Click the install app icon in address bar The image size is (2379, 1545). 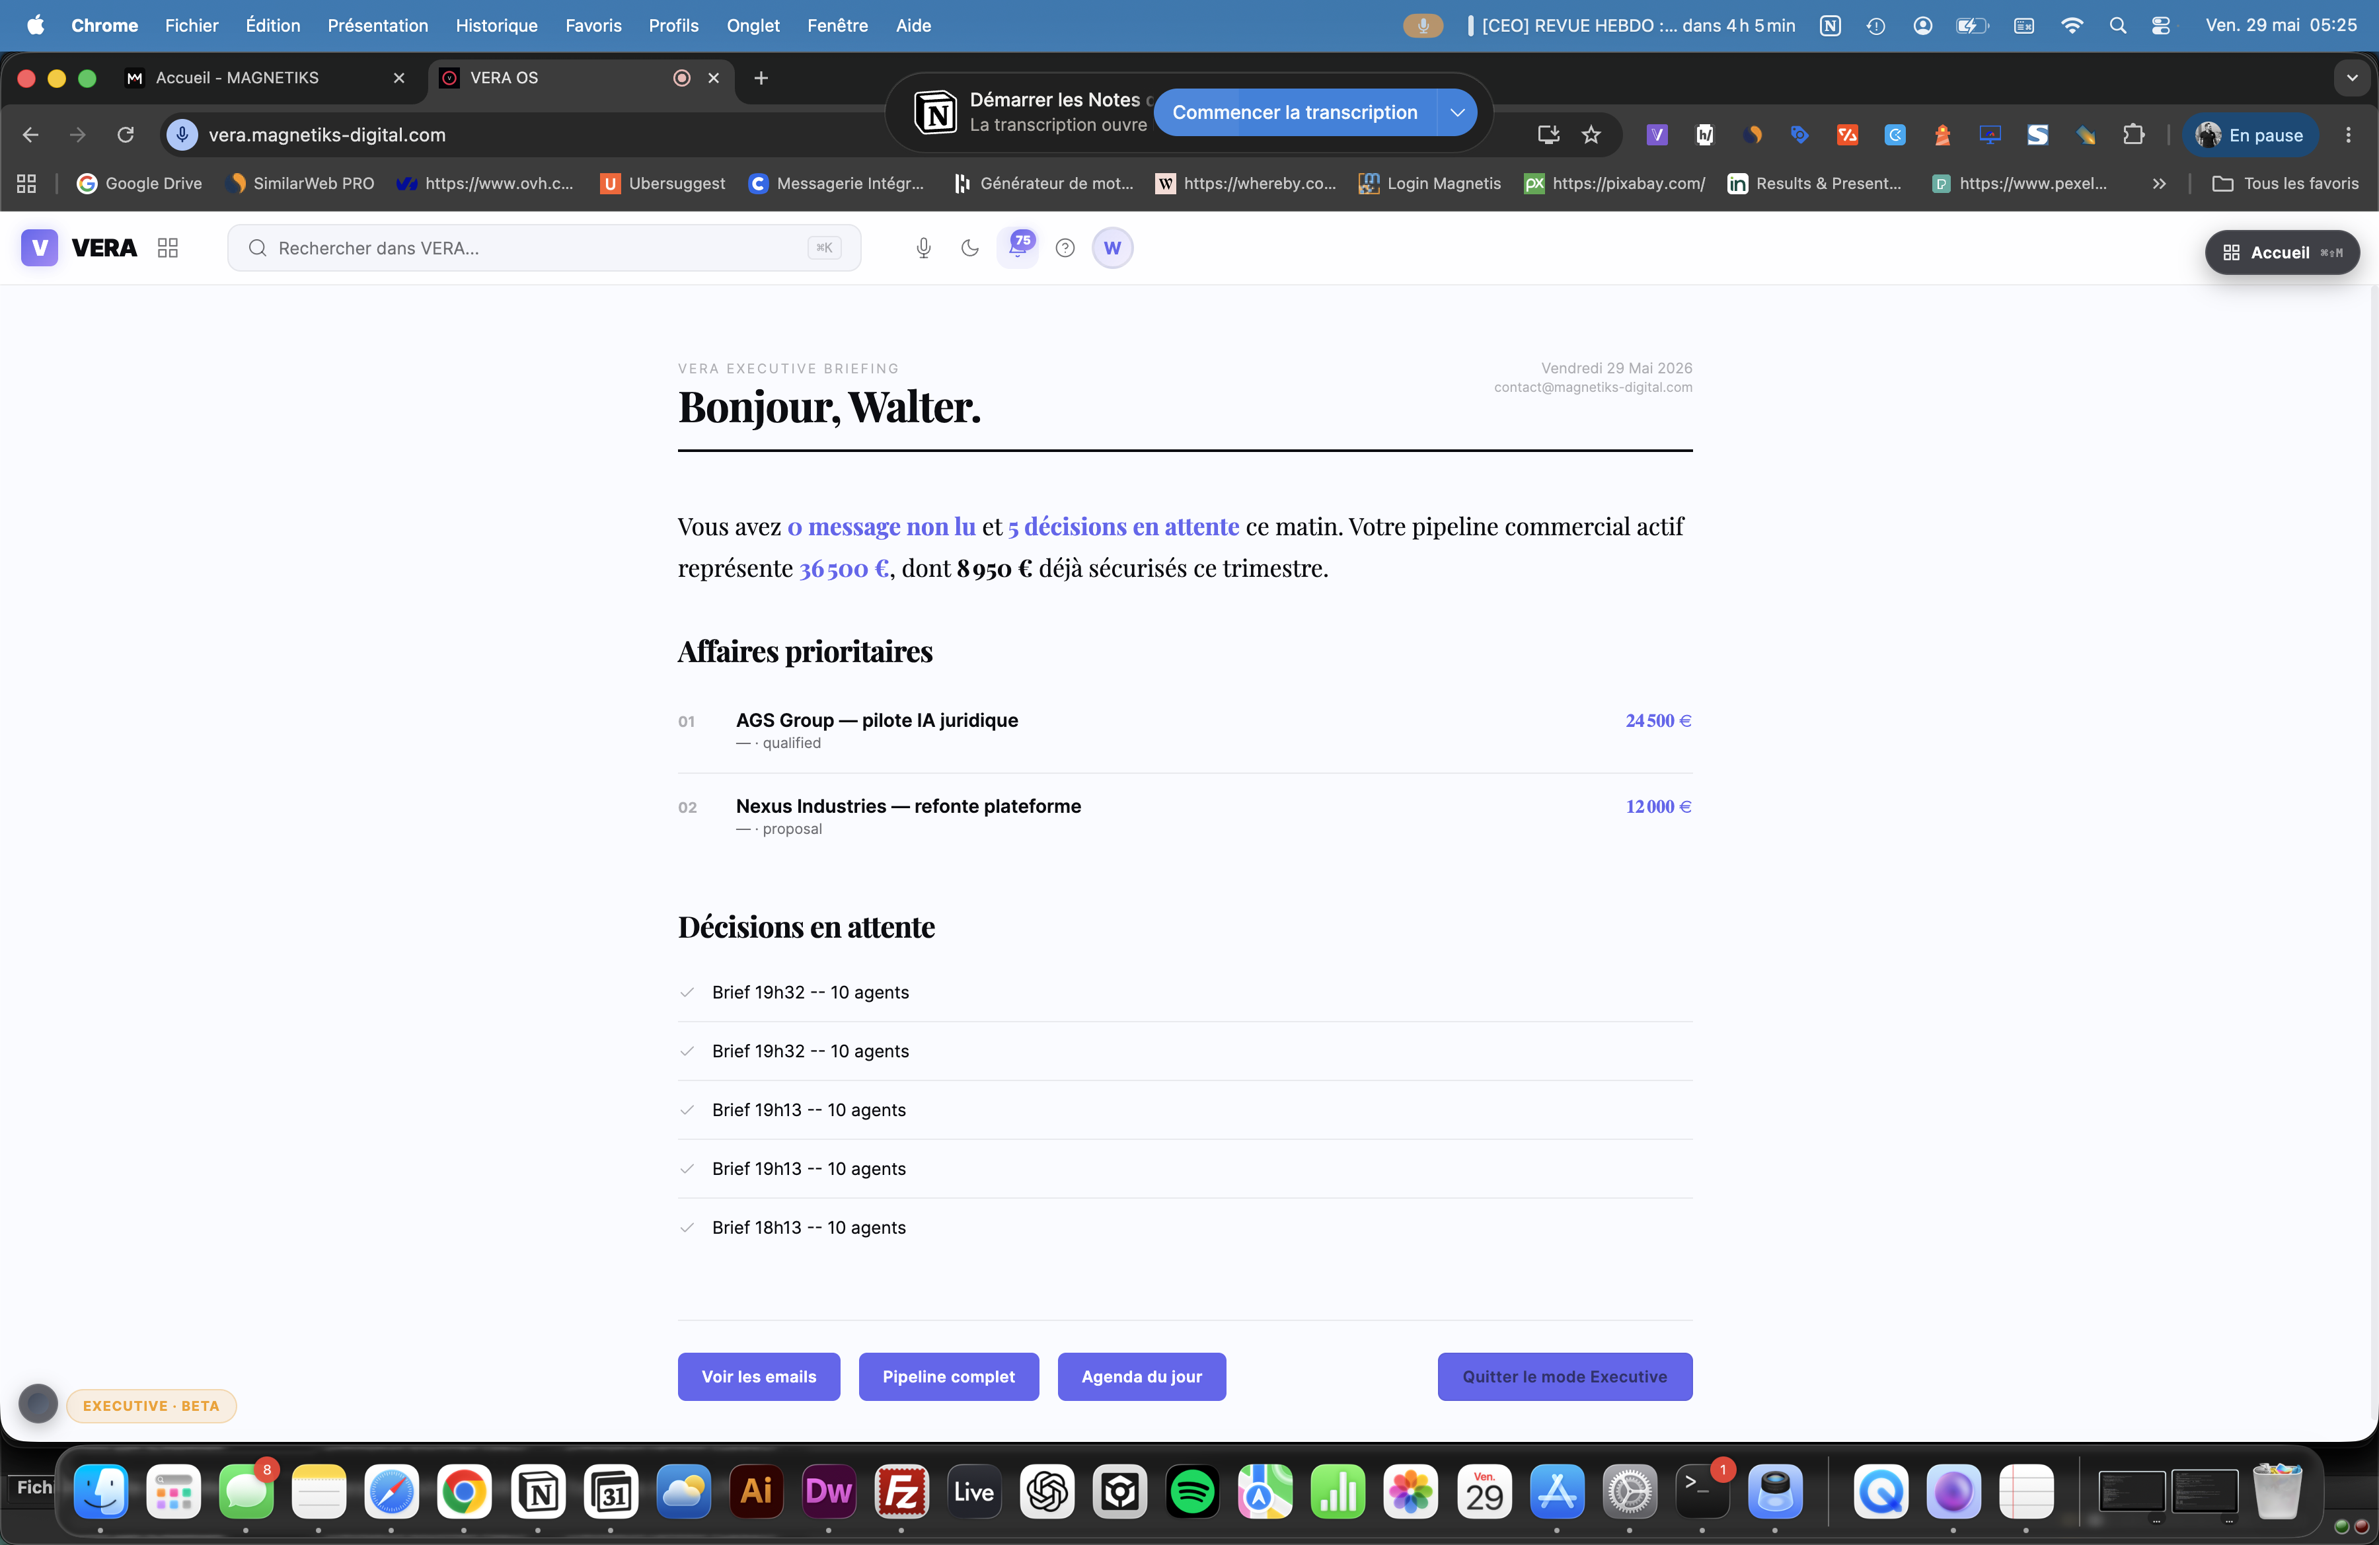click(1548, 135)
